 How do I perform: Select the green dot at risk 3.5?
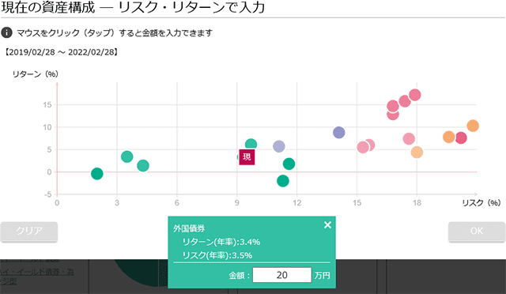pos(127,156)
